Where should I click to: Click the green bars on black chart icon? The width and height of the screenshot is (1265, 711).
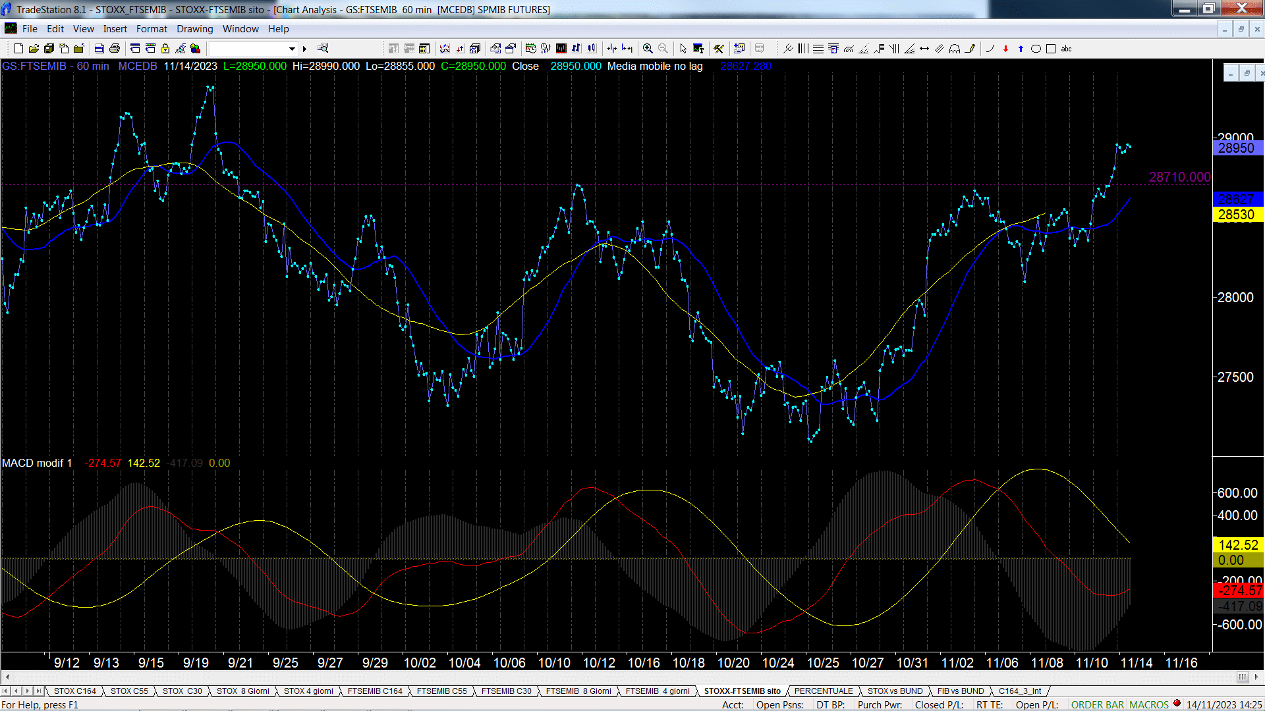561,48
